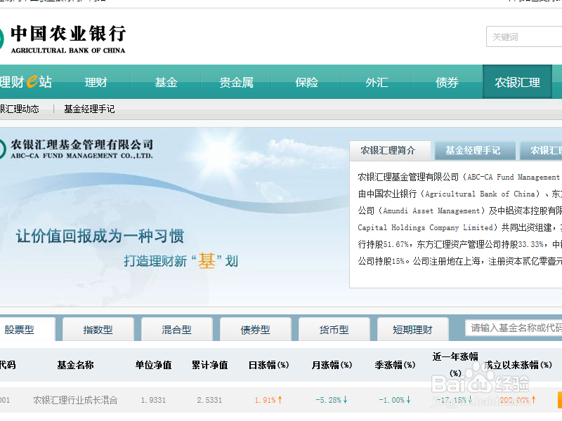
Task: Select the 货币型 fund type tab
Action: tap(334, 329)
